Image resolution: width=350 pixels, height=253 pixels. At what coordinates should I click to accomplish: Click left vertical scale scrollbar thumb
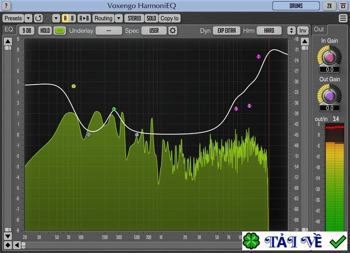click(x=8, y=48)
